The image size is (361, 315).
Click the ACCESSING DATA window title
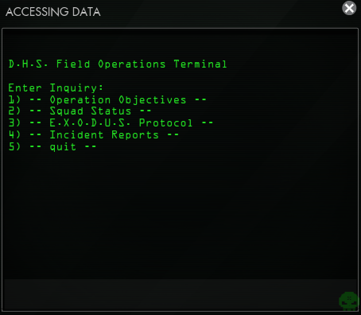[x=53, y=12]
